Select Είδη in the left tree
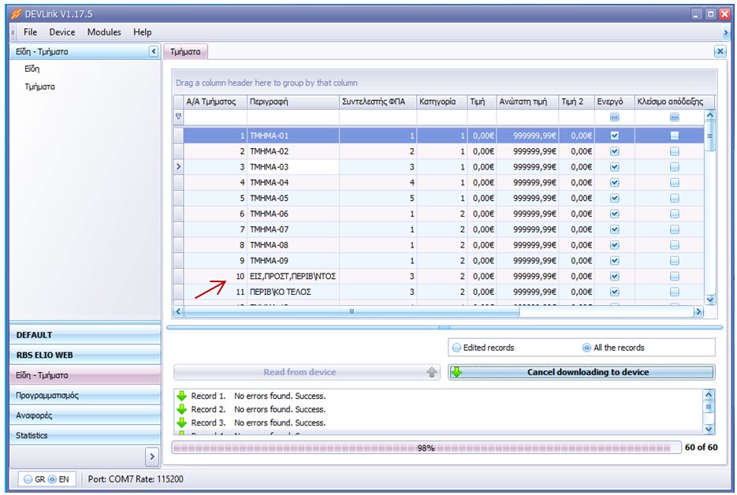This screenshot has height=495, width=737. pyautogui.click(x=32, y=69)
